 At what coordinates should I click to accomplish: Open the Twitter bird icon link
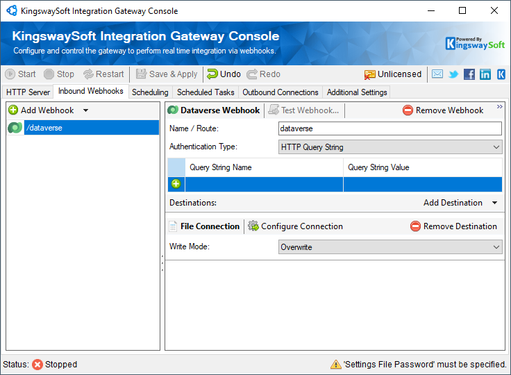pos(453,74)
